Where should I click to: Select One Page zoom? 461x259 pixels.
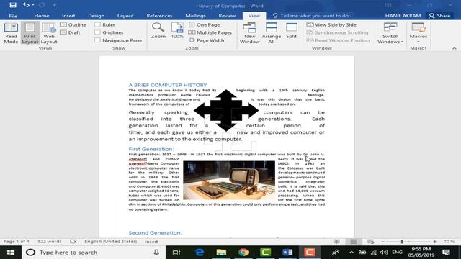[205, 24]
